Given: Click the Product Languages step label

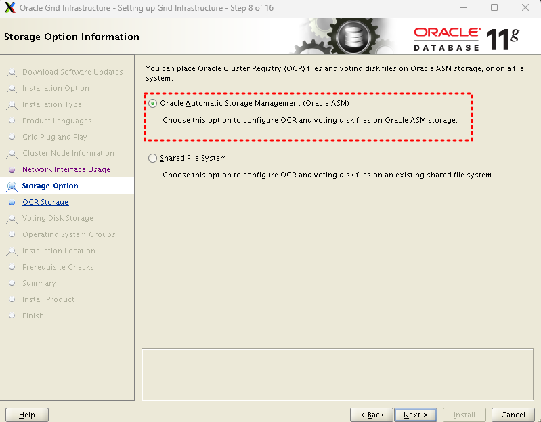Looking at the screenshot, I should [57, 121].
